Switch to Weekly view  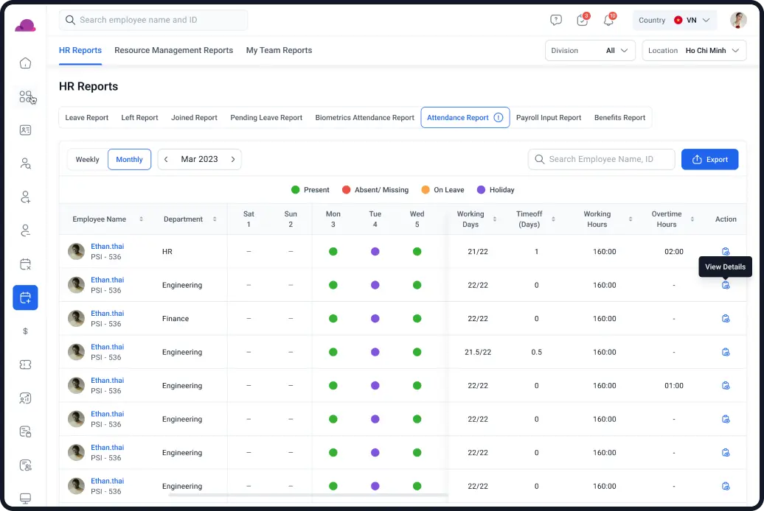[x=87, y=159]
